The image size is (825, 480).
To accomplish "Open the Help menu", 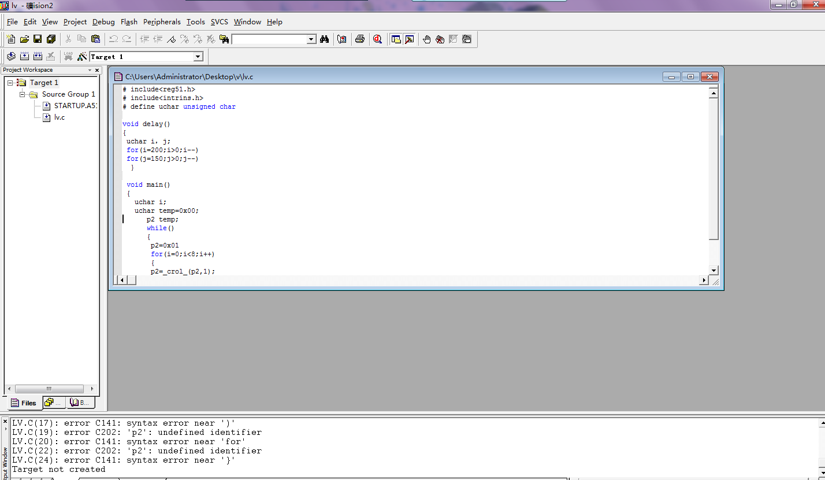I will 274,21.
